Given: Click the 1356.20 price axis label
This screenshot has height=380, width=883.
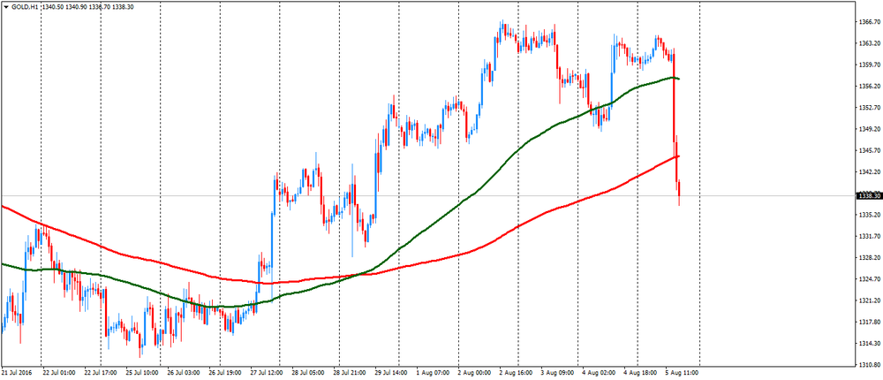Looking at the screenshot, I should pyautogui.click(x=868, y=86).
